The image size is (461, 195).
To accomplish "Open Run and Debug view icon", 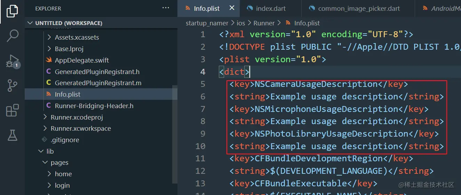I will 12,61.
